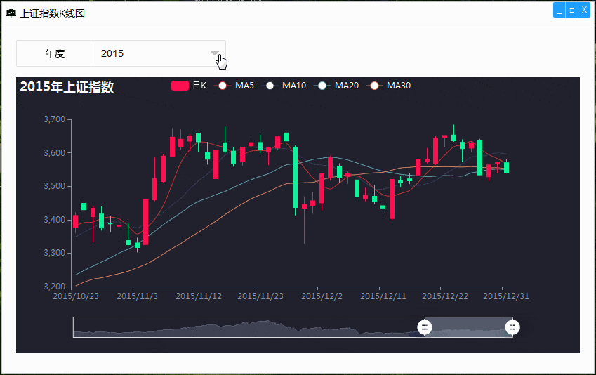The image size is (596, 375).
Task: Click the 2015年上证指数 chart title
Action: [x=67, y=87]
